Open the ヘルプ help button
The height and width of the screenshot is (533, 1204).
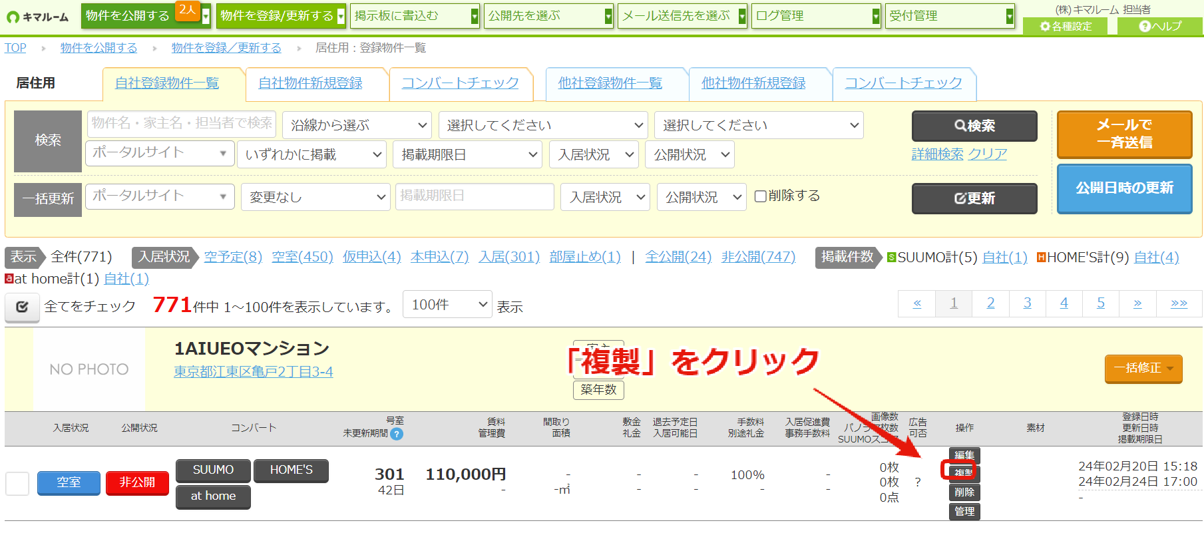tap(1160, 26)
